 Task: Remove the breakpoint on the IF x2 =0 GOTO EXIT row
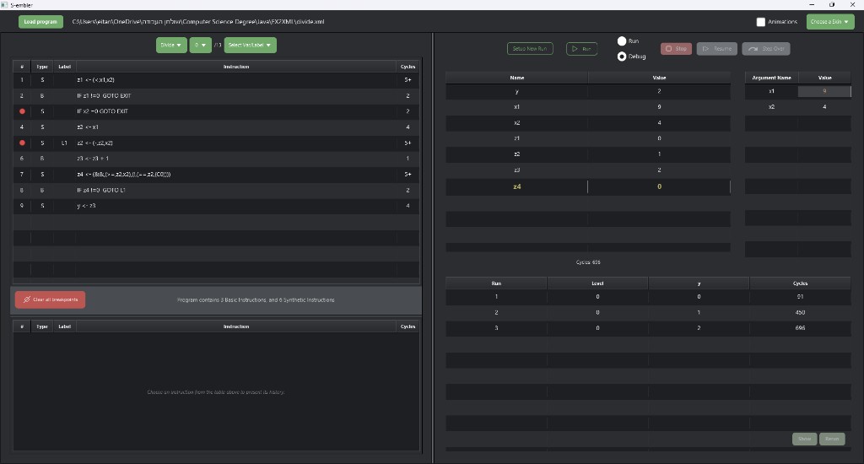click(22, 111)
